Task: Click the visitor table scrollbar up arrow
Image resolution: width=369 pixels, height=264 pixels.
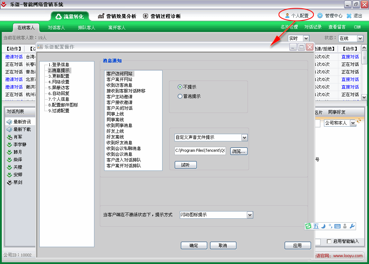Action: click(364, 48)
